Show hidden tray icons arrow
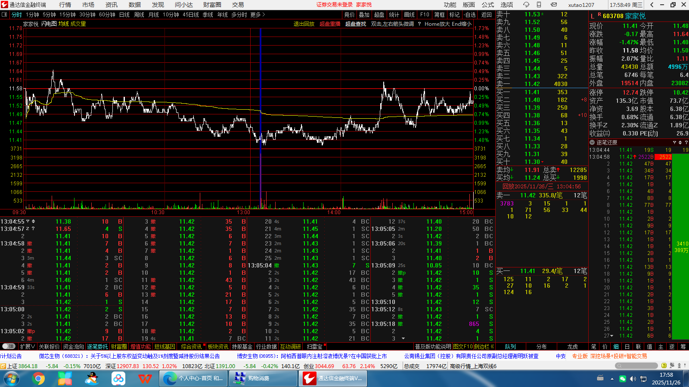Viewport: 689px width, 387px height. pyautogui.click(x=612, y=379)
